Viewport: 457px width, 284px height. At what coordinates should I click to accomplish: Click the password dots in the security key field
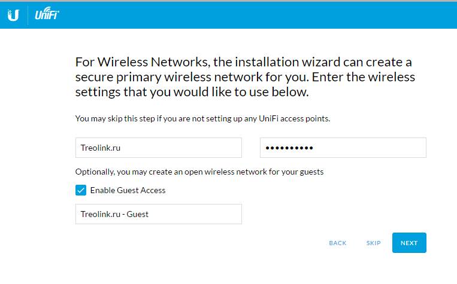tap(289, 148)
